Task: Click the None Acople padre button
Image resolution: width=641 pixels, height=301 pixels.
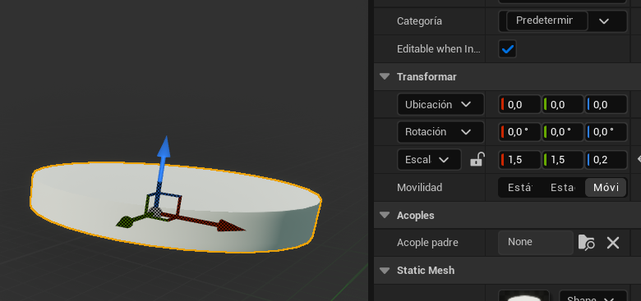Action: click(x=536, y=242)
